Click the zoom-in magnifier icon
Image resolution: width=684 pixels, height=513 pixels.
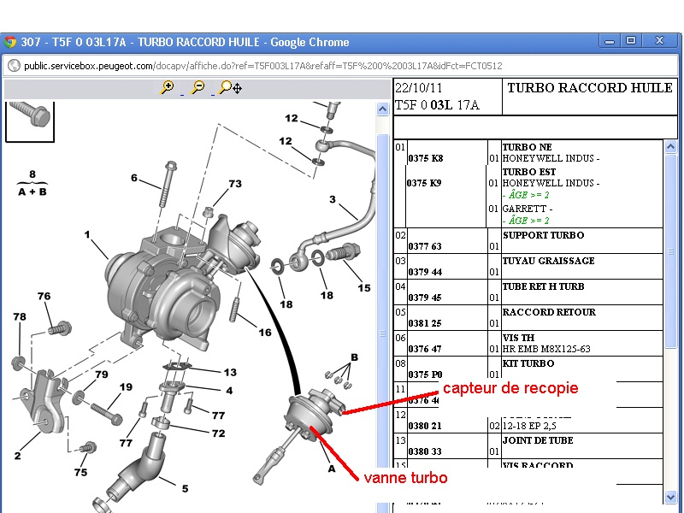click(x=167, y=88)
